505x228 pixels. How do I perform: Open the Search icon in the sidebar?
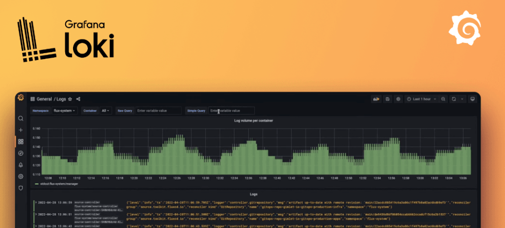pyautogui.click(x=21, y=119)
